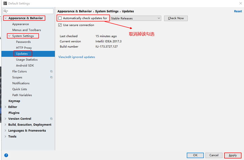Enable Automatically check updates for checkbox
Image resolution: width=244 pixels, height=160 pixels.
pyautogui.click(x=60, y=18)
